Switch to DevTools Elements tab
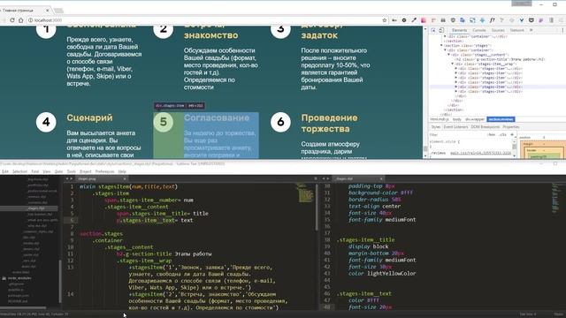The image size is (566, 318). coord(460,30)
